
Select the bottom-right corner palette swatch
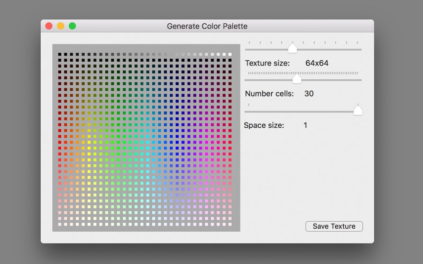click(x=230, y=224)
